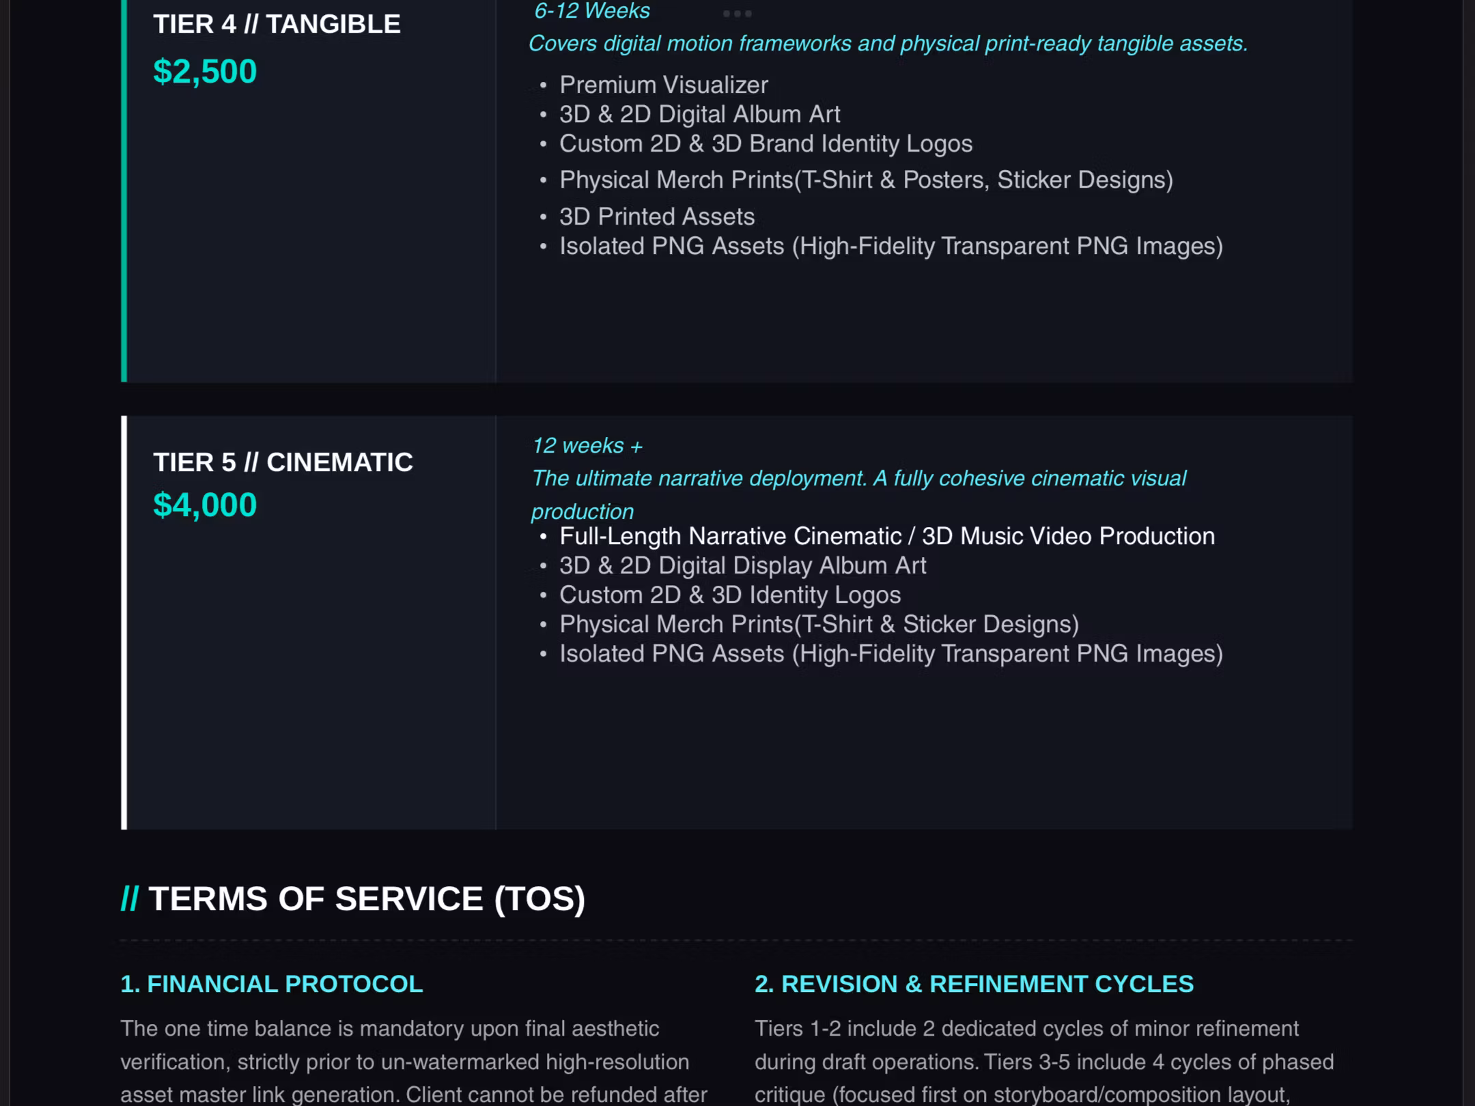Select Full-Length Narrative Cinematic list item

[887, 536]
